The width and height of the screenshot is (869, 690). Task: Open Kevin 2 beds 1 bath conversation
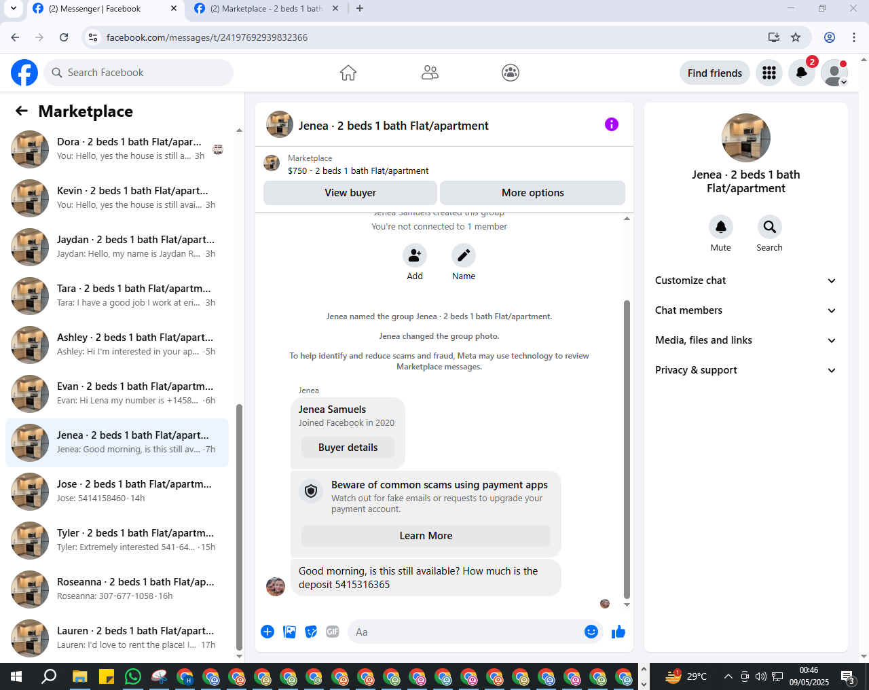pyautogui.click(x=117, y=198)
